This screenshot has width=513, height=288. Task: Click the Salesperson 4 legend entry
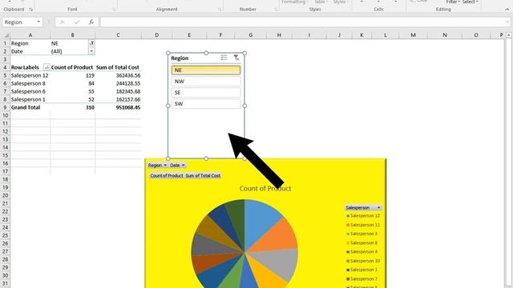(x=362, y=252)
